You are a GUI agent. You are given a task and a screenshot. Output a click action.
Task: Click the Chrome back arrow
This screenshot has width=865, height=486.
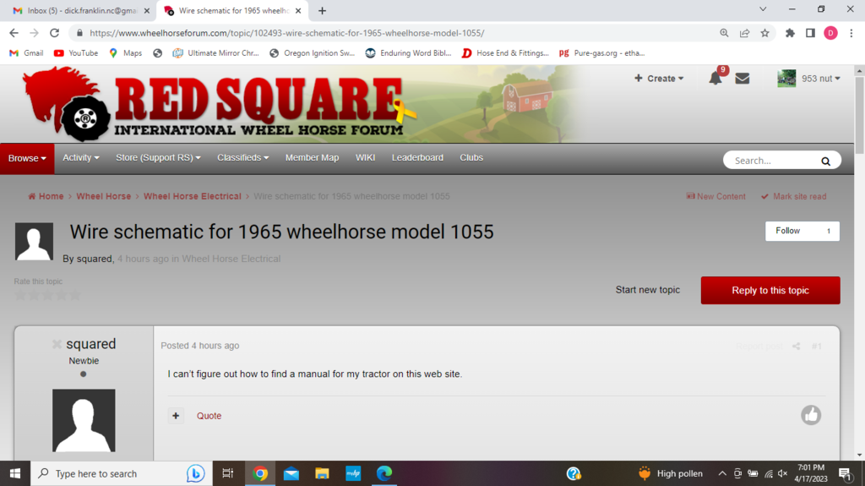tap(14, 33)
